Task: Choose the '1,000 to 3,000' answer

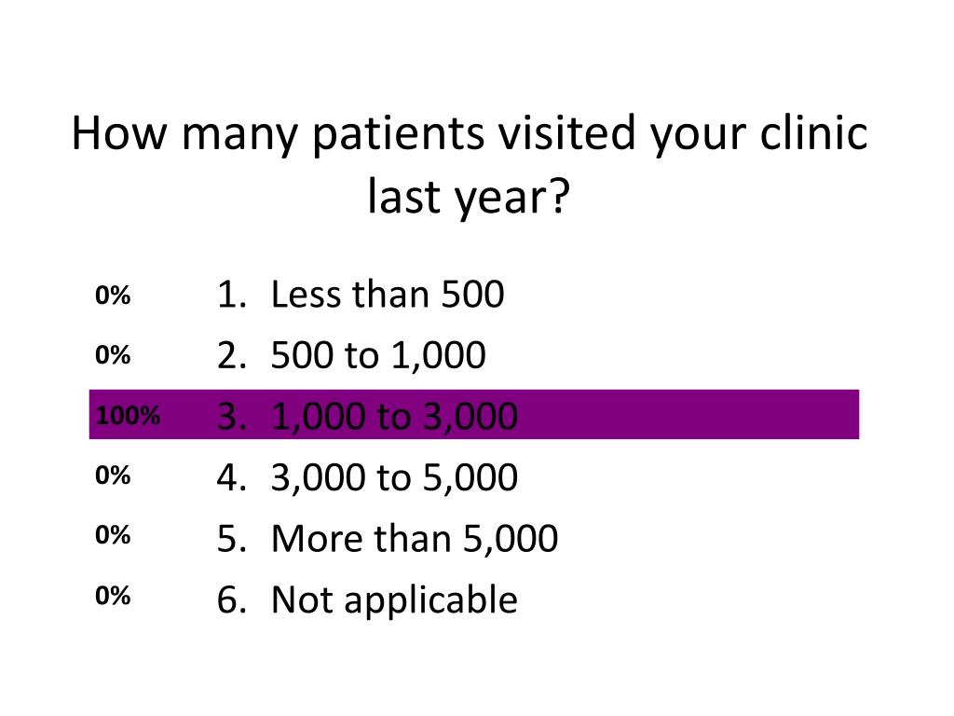Action: (x=394, y=417)
